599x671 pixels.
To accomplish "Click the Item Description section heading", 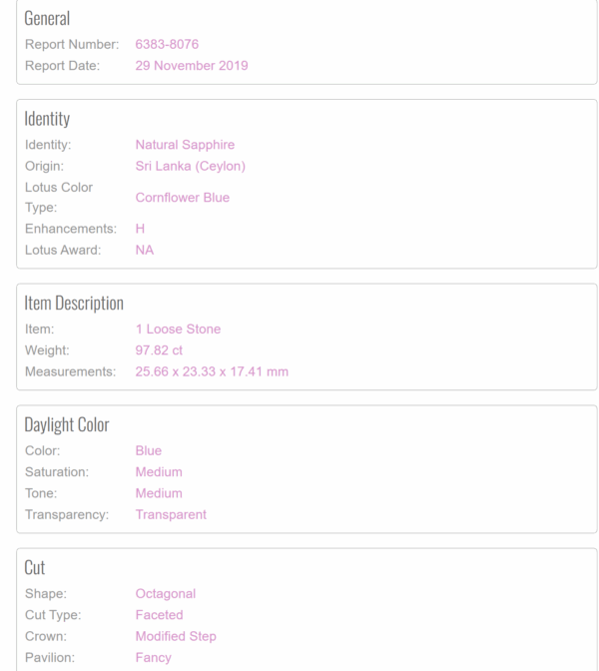I will coord(74,303).
